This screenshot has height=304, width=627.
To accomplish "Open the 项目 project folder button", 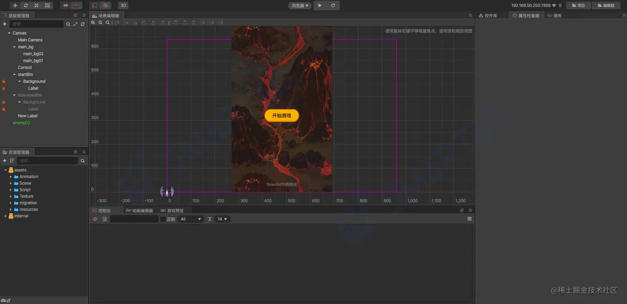I will click(x=578, y=5).
